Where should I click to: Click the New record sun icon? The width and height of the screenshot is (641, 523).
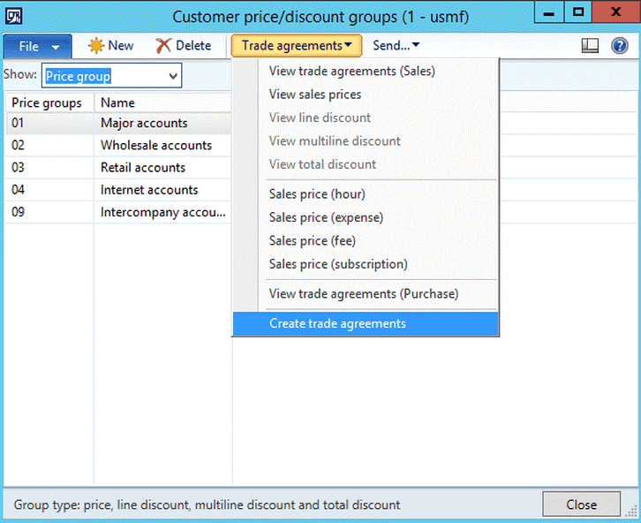(96, 45)
